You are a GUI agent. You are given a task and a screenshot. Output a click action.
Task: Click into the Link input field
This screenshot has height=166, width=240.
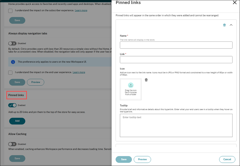[176, 60]
